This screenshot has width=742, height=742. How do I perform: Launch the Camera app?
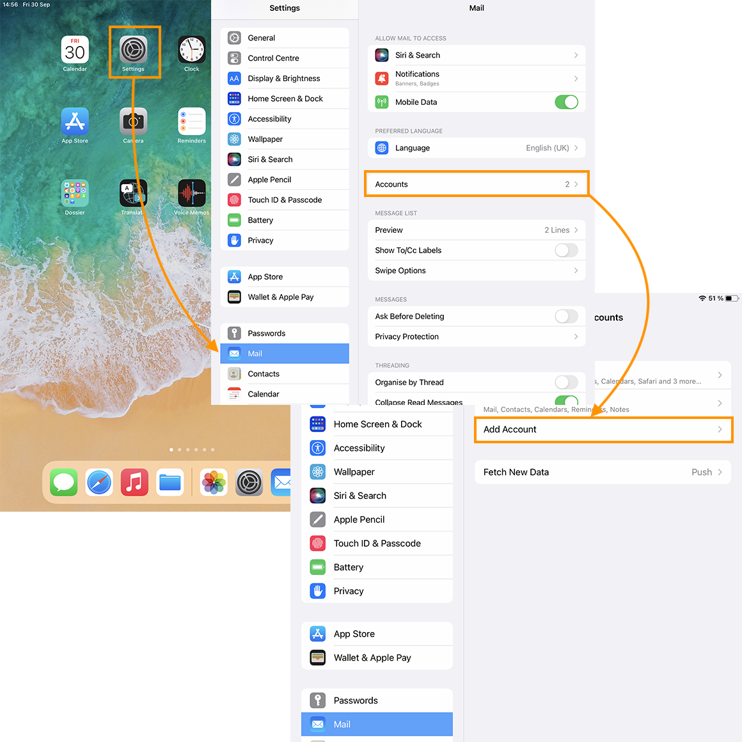133,122
